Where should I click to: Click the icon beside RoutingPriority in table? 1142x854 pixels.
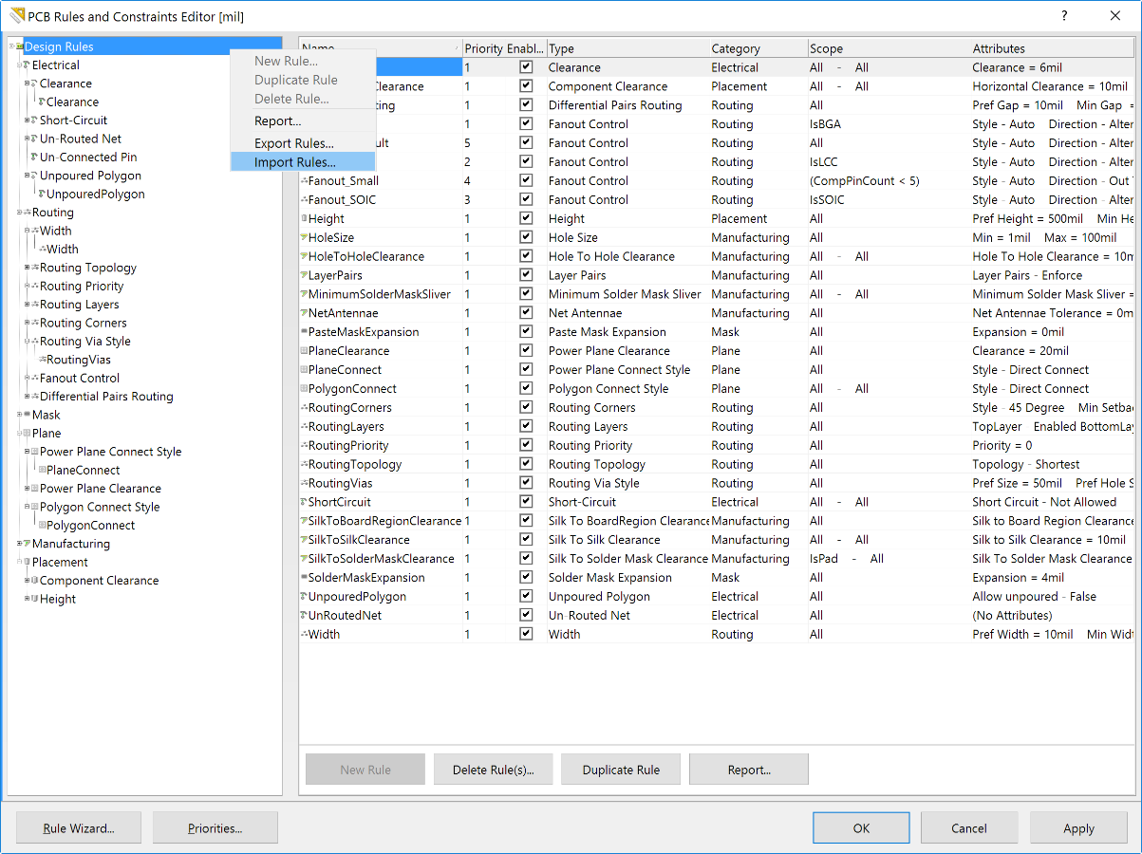click(x=304, y=446)
